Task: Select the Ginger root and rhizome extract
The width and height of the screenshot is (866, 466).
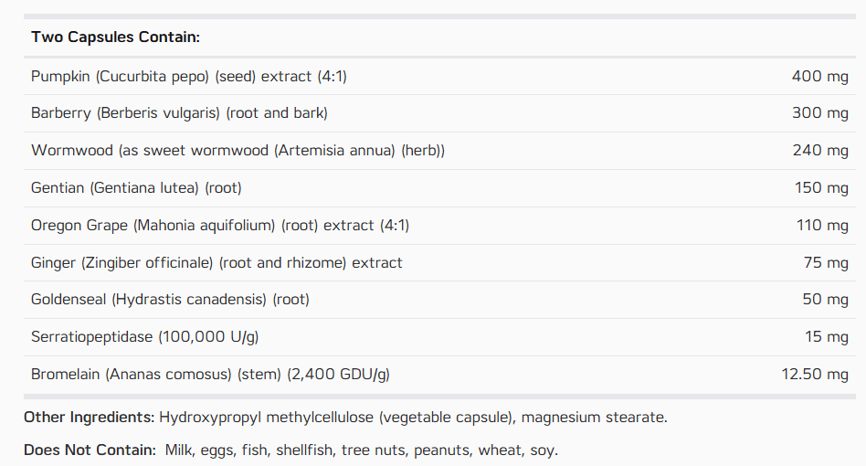Action: point(216,263)
